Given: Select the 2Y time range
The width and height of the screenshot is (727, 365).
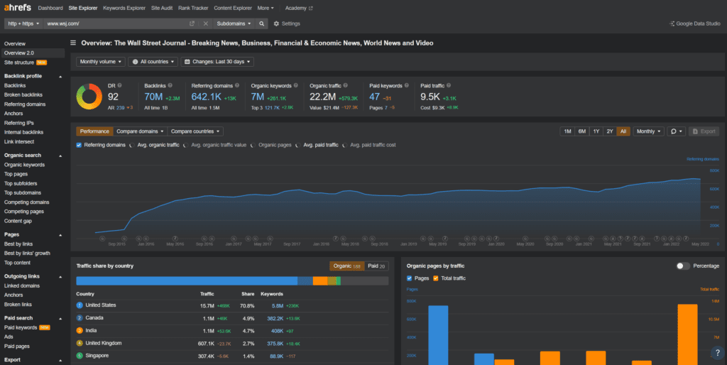Looking at the screenshot, I should [x=610, y=131].
